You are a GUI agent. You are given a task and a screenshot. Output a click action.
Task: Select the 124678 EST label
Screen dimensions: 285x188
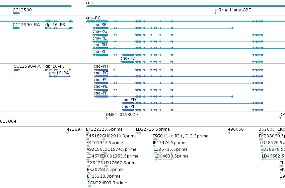click(94, 156)
